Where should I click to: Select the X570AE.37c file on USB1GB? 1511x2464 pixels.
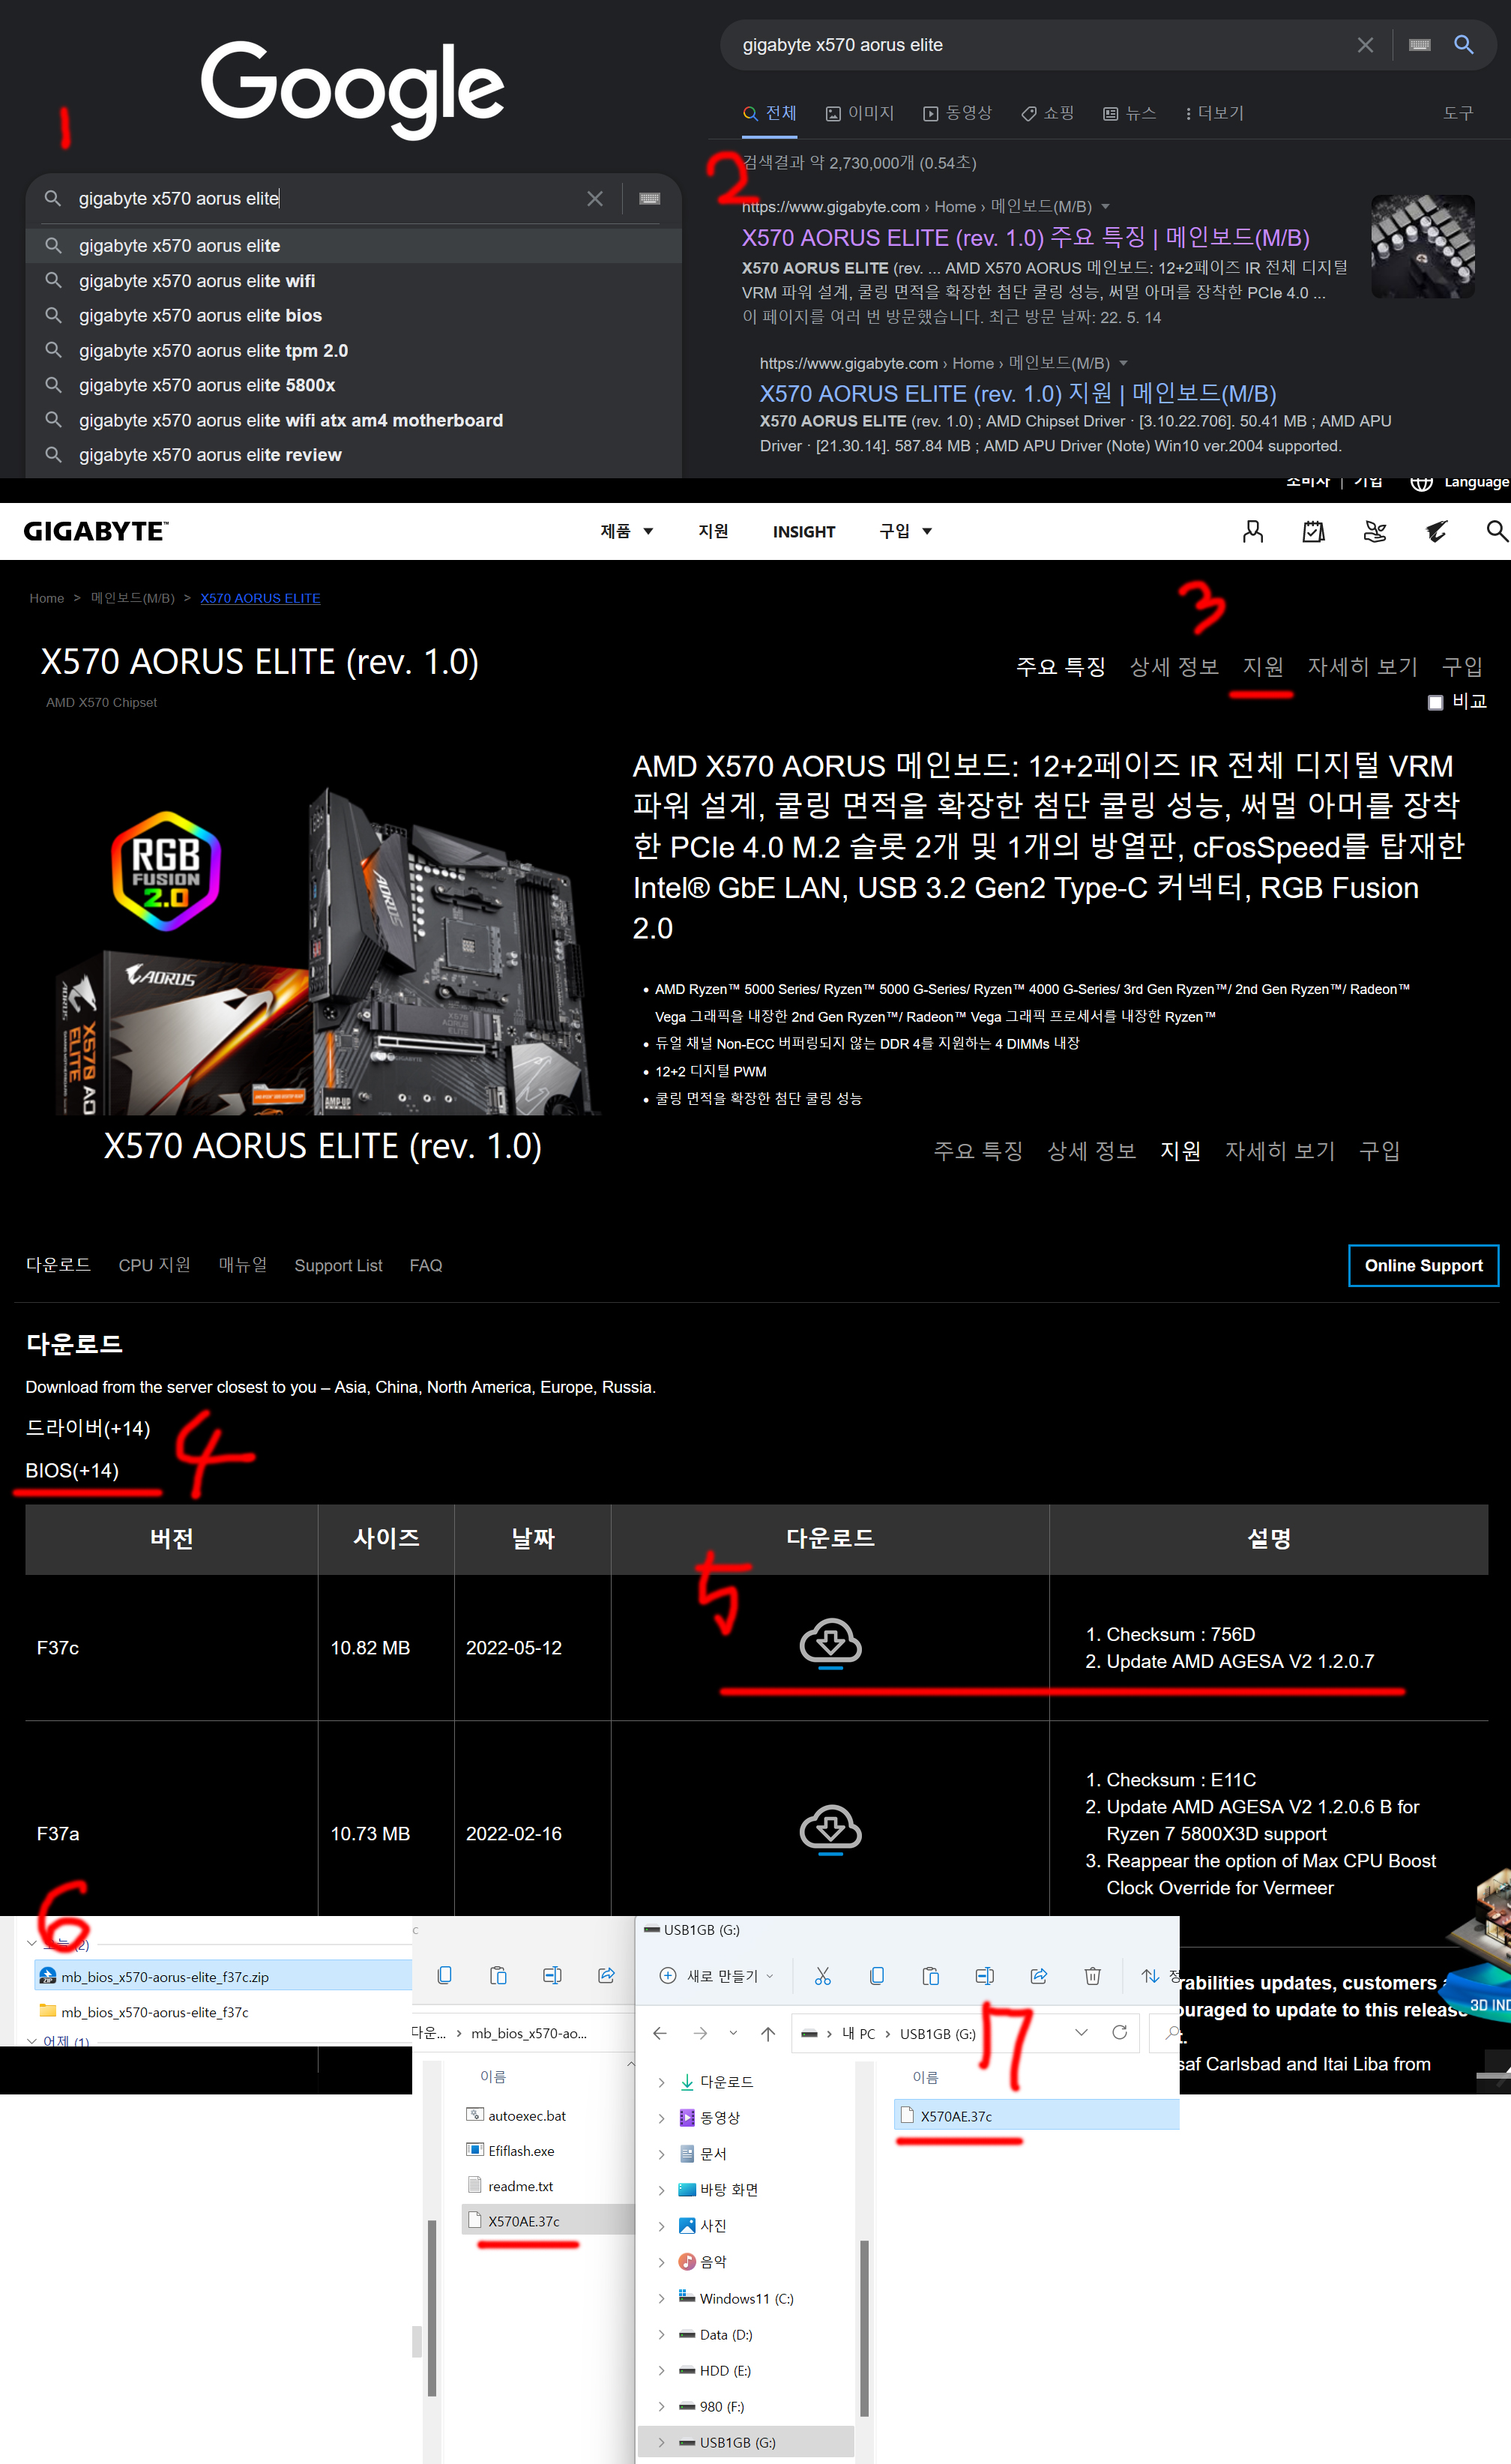pyautogui.click(x=955, y=2116)
